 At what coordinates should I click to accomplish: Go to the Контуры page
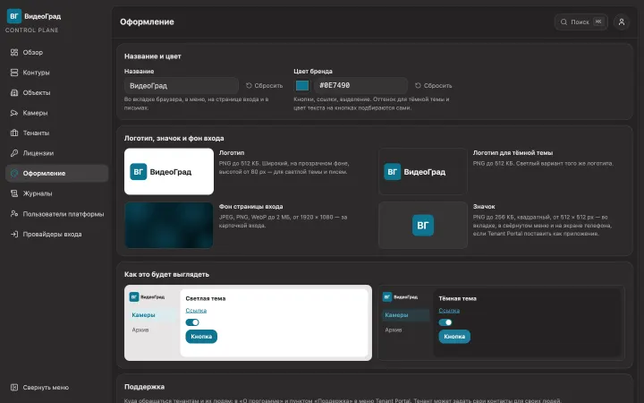point(56,73)
